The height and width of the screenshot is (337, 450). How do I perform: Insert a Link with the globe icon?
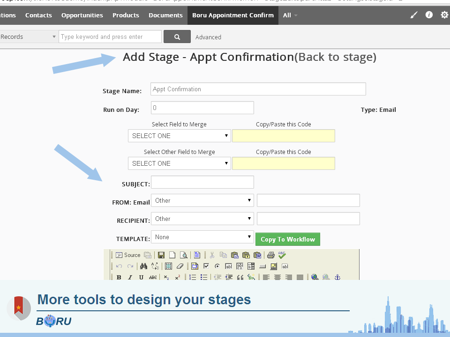click(315, 277)
